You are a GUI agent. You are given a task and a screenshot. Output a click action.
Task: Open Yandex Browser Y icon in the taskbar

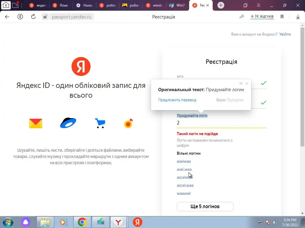[118, 222]
